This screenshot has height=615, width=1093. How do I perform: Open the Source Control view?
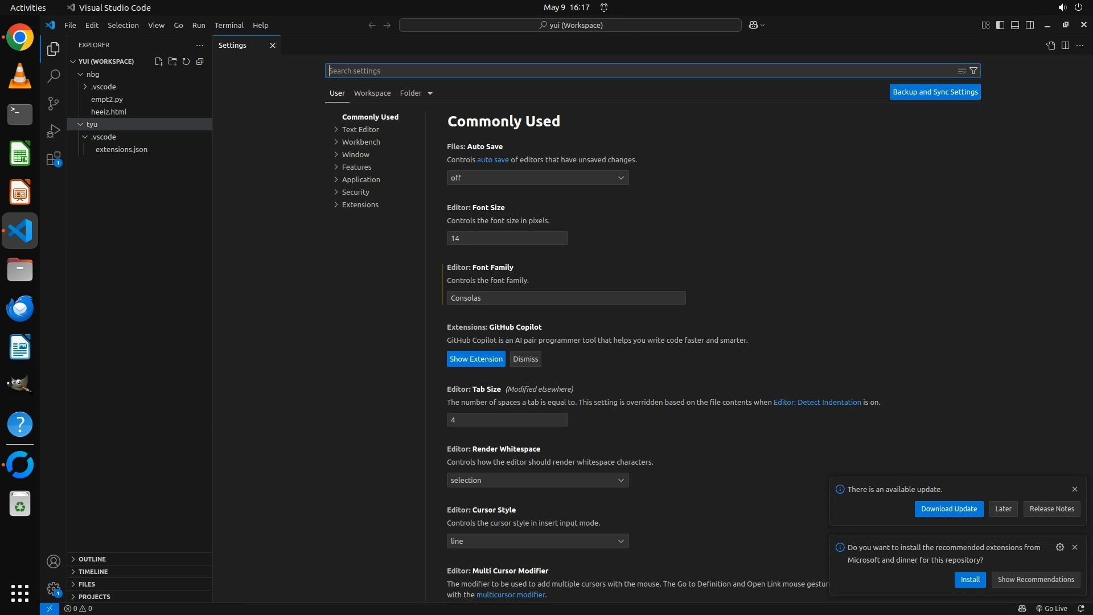pos(54,104)
